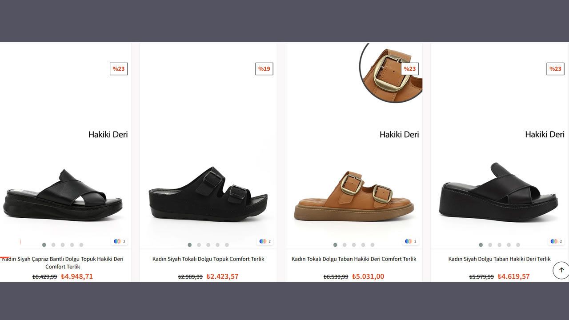
Task: Click the %19 discount badge
Action: coord(264,69)
